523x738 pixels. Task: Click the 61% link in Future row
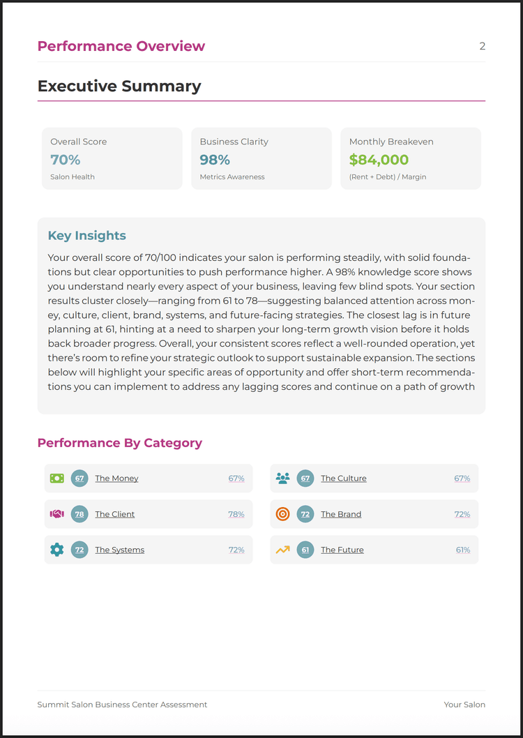pos(462,550)
